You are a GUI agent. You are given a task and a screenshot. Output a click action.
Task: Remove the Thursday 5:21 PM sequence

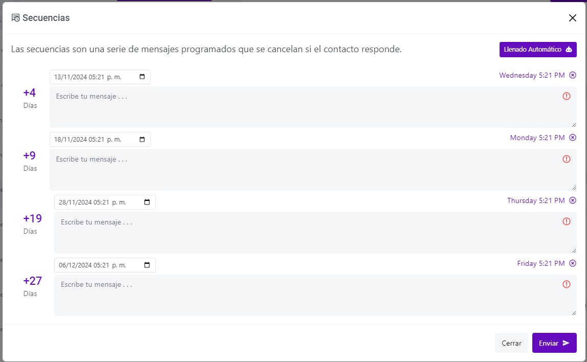coord(573,200)
